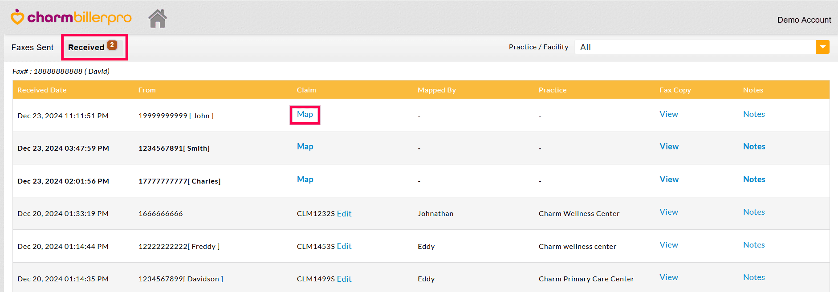Image resolution: width=838 pixels, height=292 pixels.
Task: Map the fax from John
Action: tap(305, 115)
